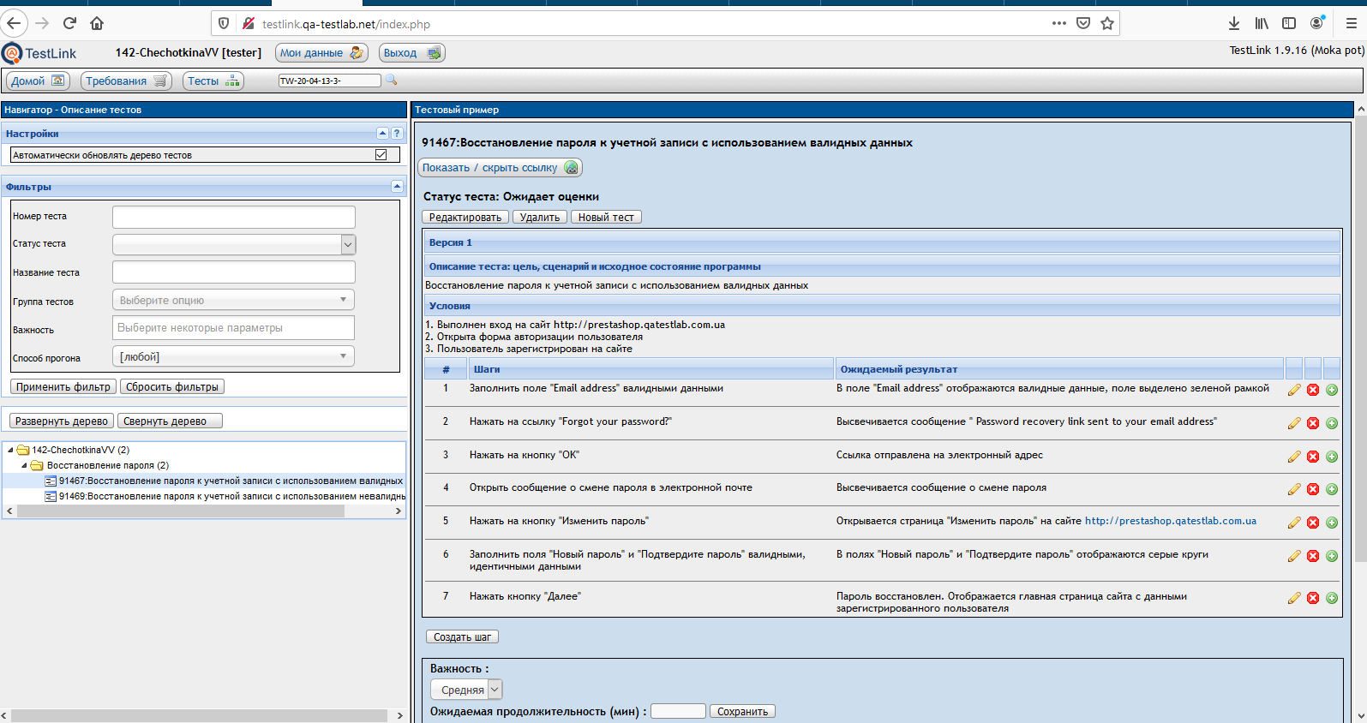Screen dimensions: 1367x723
Task: Click the pencil edit icon for step 6
Action: 1294,556
